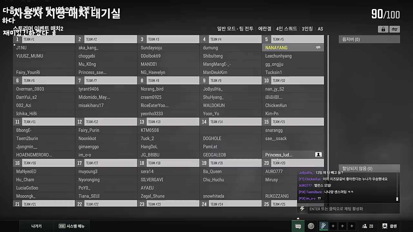The height and width of the screenshot is (232, 413).
Task: Expand the 할당되지 않음 (0) unassigned list
Action: [369, 169]
